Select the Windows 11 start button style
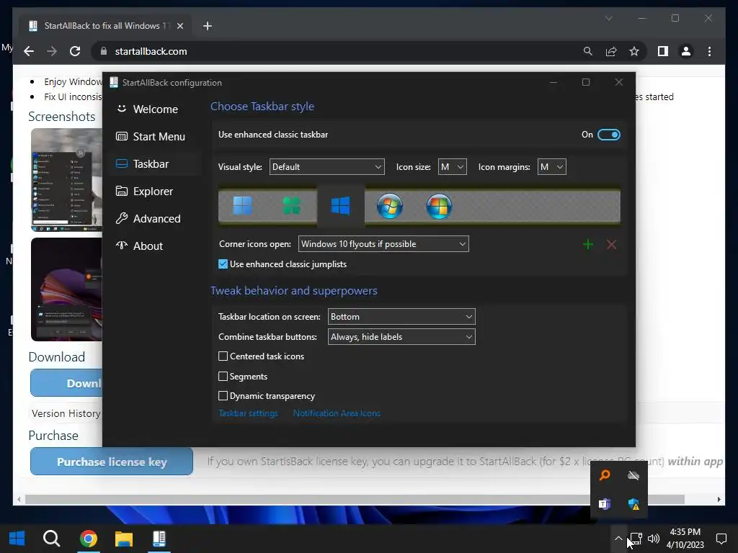 click(x=242, y=206)
